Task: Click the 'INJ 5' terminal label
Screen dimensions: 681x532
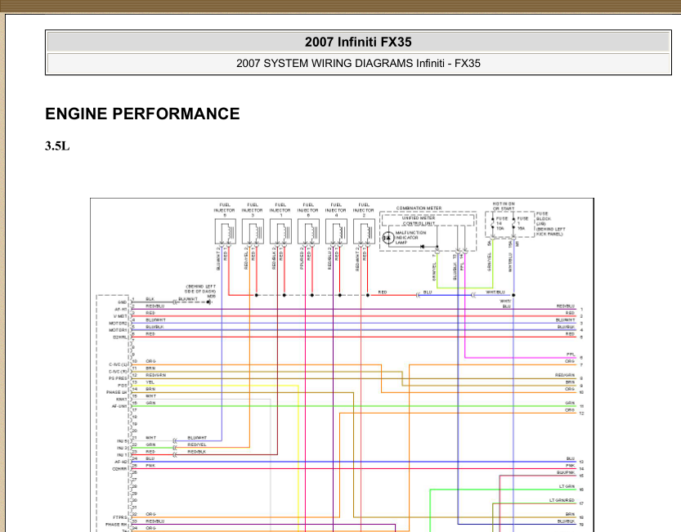Action: coord(123,441)
